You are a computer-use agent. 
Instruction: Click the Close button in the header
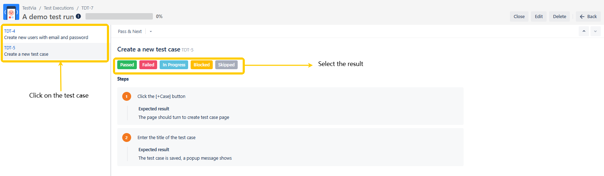[519, 16]
